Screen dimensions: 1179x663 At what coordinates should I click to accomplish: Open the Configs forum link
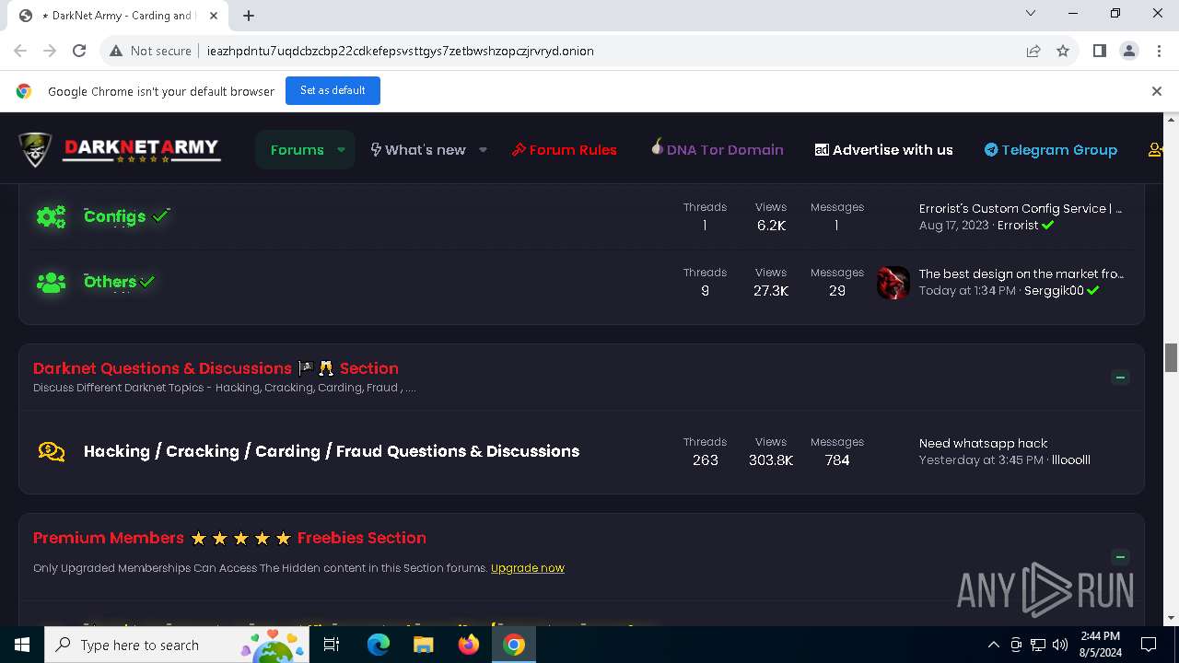(115, 216)
